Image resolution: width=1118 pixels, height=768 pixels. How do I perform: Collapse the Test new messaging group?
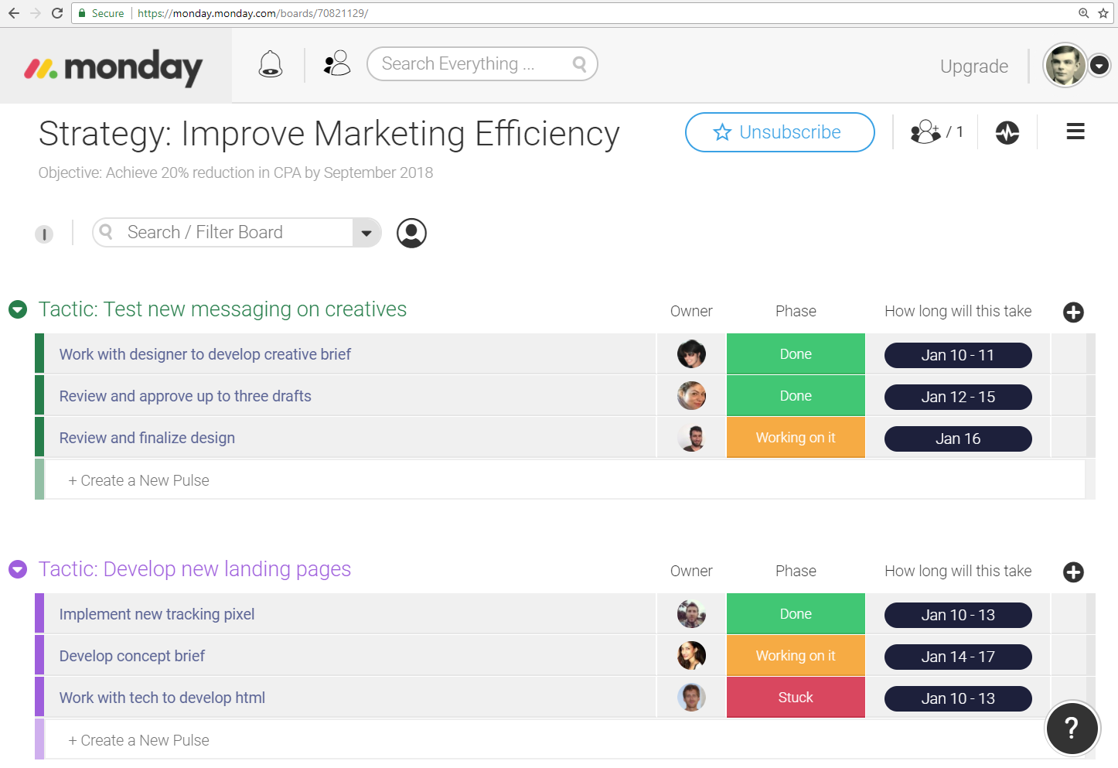tap(18, 310)
